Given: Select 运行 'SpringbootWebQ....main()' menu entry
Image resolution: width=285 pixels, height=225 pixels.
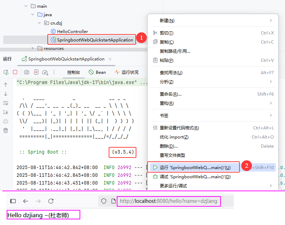Looking at the screenshot, I should [195, 167].
